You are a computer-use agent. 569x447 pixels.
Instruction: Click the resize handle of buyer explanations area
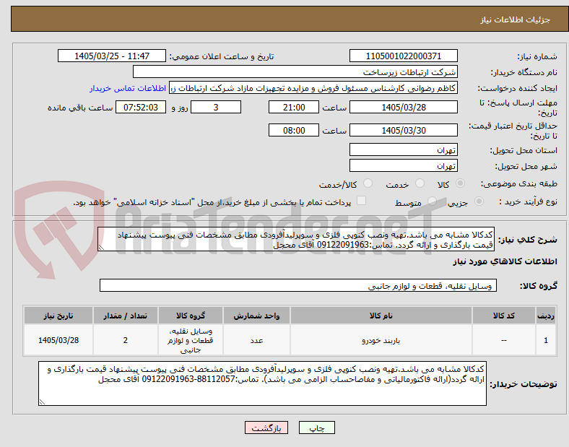click(x=42, y=402)
